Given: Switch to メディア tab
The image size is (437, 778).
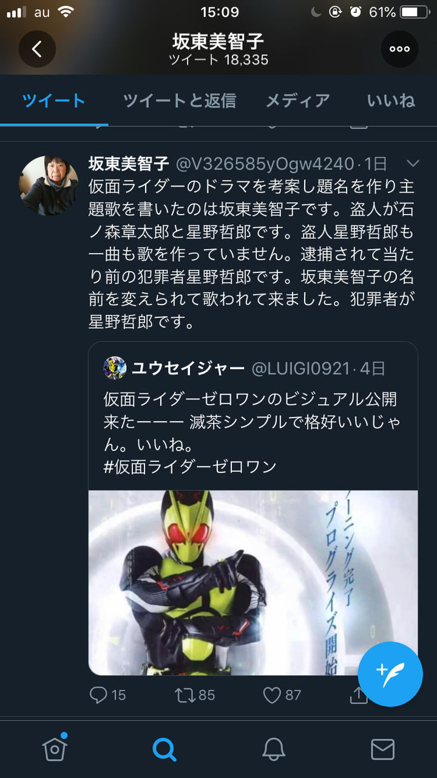Looking at the screenshot, I should [297, 100].
